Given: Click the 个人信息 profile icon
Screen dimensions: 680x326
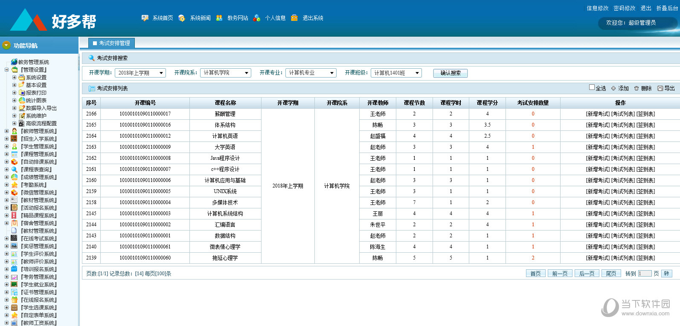Looking at the screenshot, I should [257, 18].
